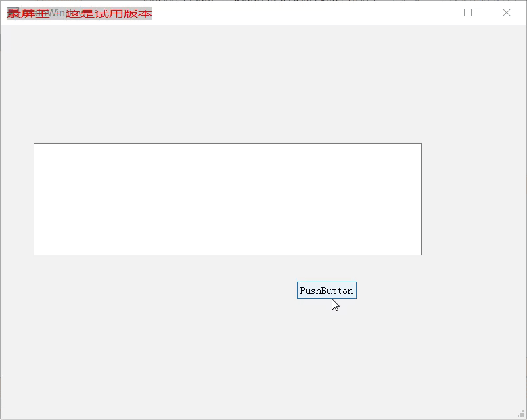The width and height of the screenshot is (527, 420).
Task: Place cursor inside the empty text edit
Action: (227, 199)
